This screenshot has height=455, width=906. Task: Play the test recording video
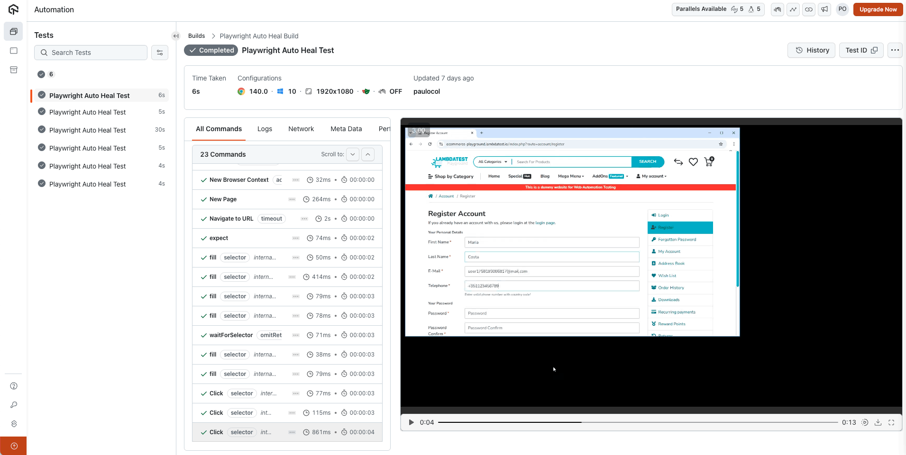411,422
